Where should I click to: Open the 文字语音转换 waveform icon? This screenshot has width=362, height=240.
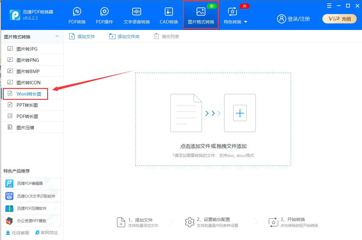[136, 12]
